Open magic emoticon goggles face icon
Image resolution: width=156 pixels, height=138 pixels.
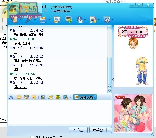26,97
